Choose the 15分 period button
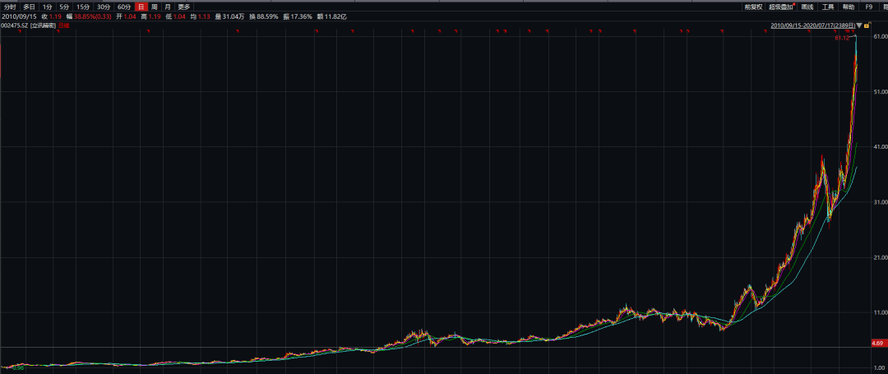Image resolution: width=888 pixels, height=374 pixels. click(83, 7)
